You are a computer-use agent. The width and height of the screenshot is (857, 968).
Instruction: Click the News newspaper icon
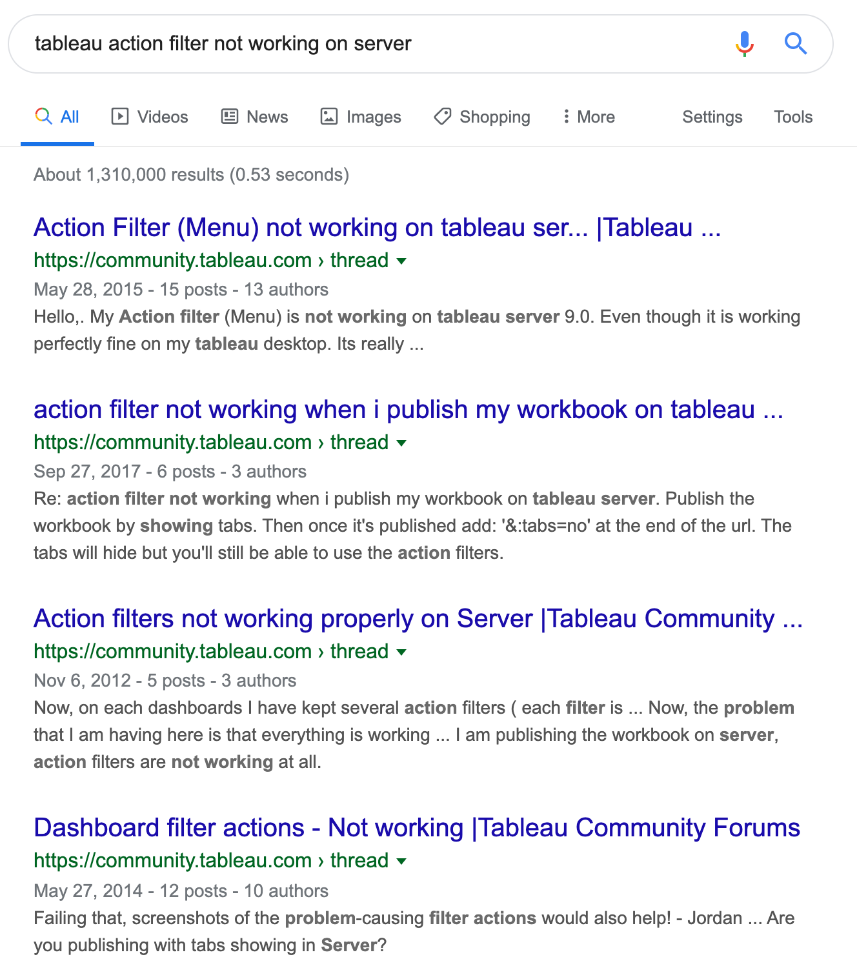tap(230, 116)
